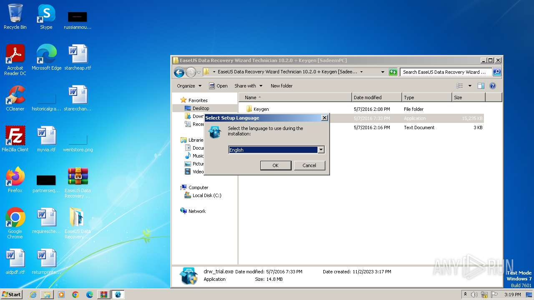Select the returnprinte... document icon
The image size is (534, 300).
(46, 262)
